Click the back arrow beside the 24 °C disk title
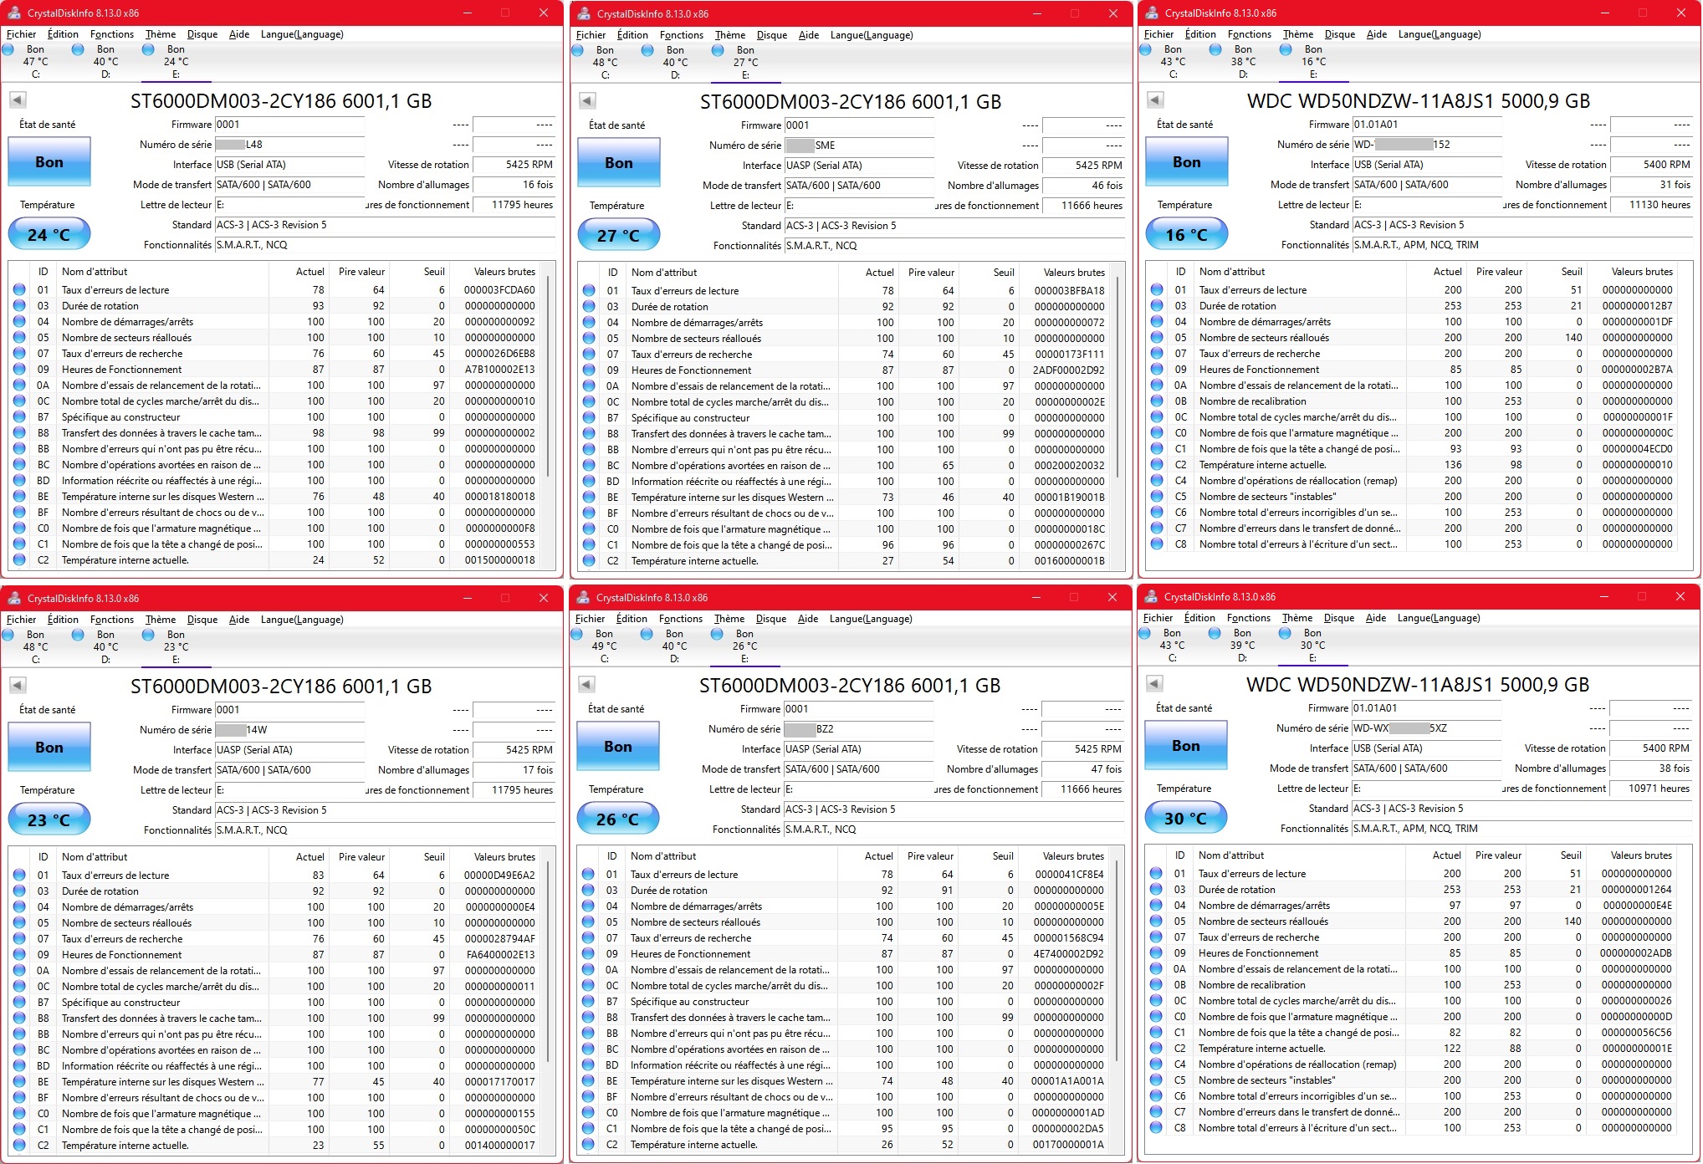 click(18, 100)
